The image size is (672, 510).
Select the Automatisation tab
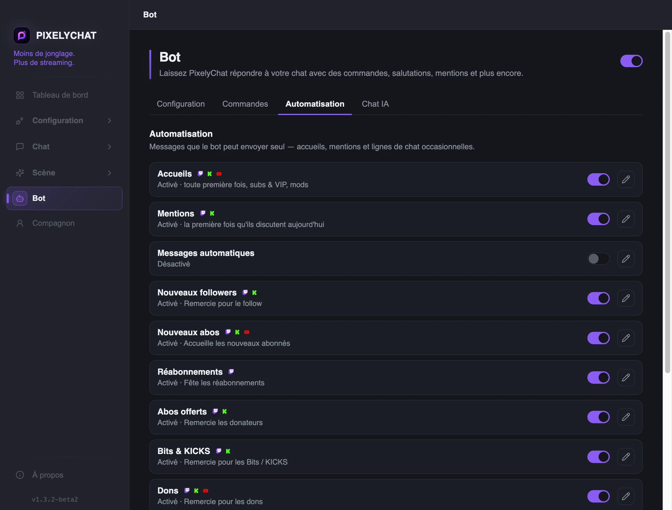[x=315, y=104]
